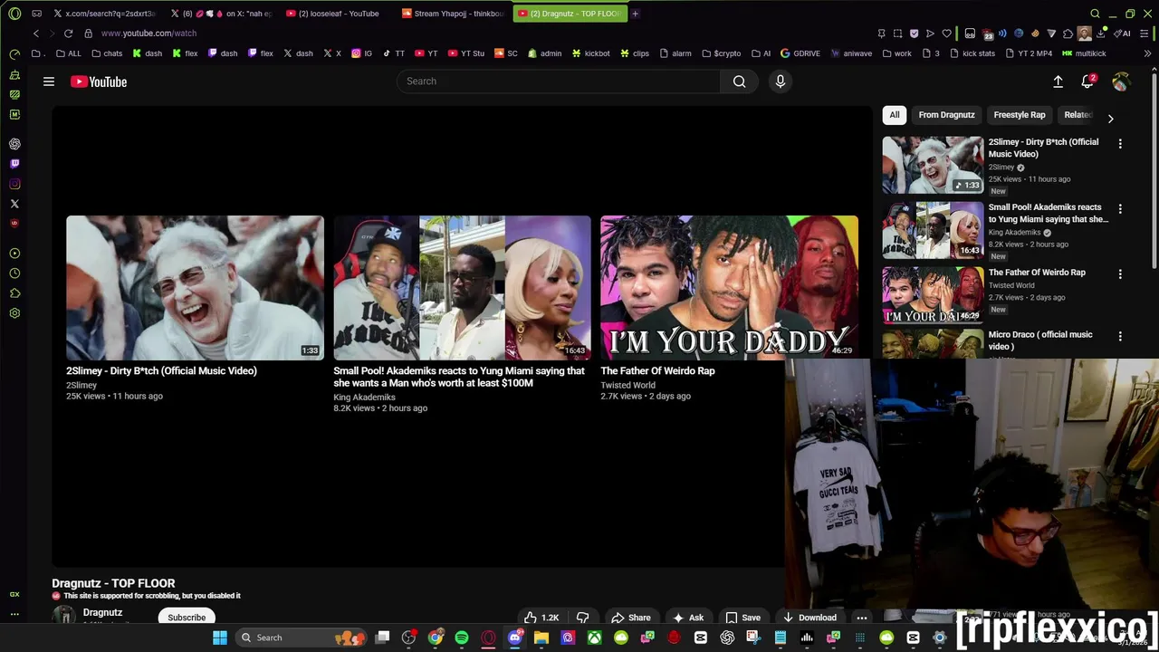Open the kick stats bookmark folder
1159x652 pixels.
[x=972, y=53]
